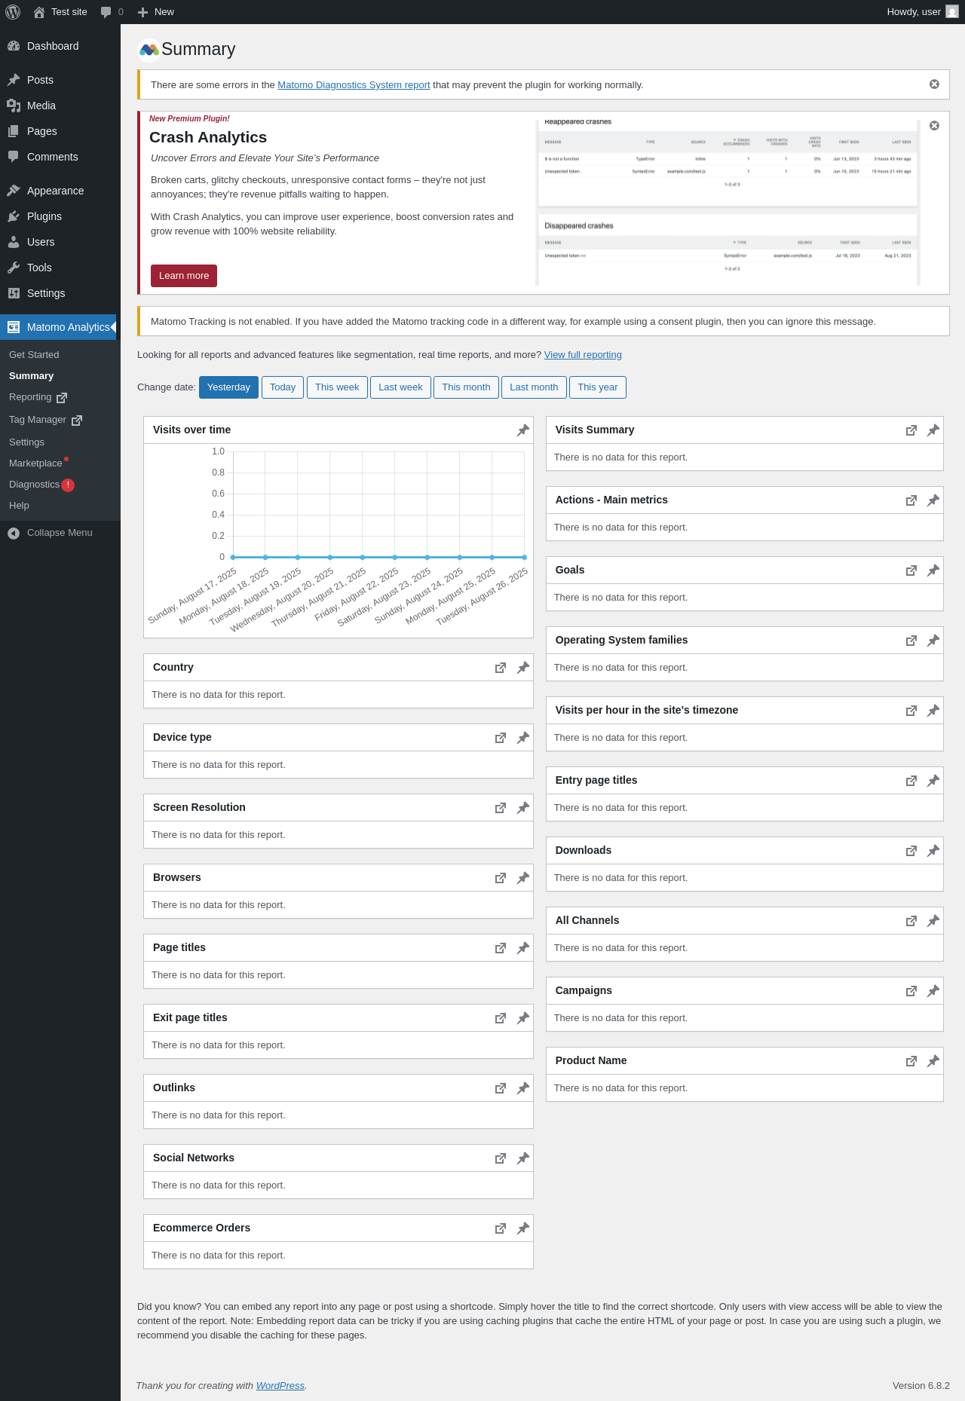Select This year date range
Screen dimensions: 965x1401
coord(598,387)
